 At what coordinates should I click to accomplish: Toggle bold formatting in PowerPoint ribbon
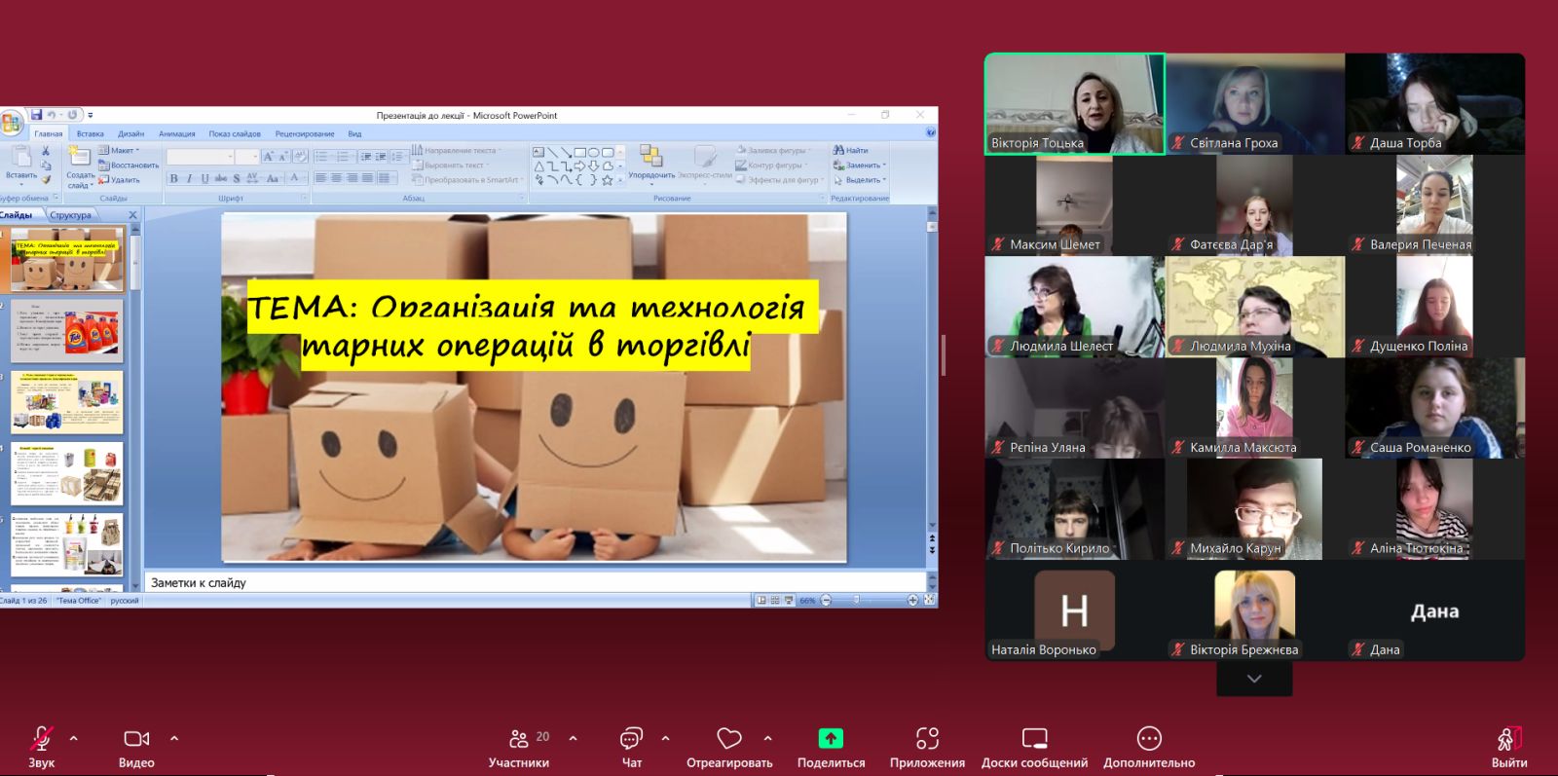point(173,178)
